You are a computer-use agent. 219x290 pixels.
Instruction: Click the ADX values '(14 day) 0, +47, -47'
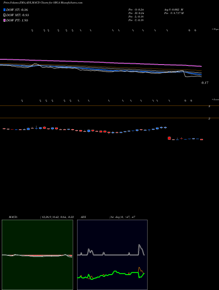pyautogui.click(x=122, y=217)
